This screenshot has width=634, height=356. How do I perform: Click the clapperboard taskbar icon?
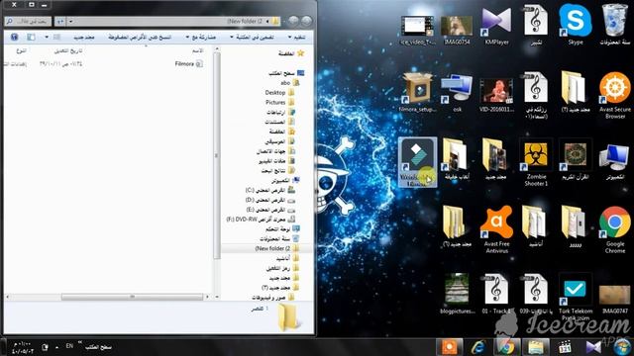[565, 347]
